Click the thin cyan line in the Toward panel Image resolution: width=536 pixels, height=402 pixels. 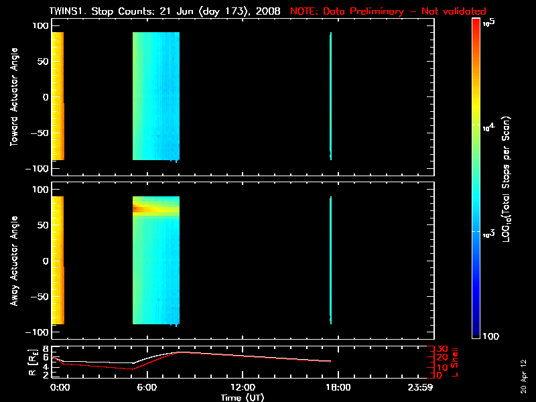(x=331, y=96)
